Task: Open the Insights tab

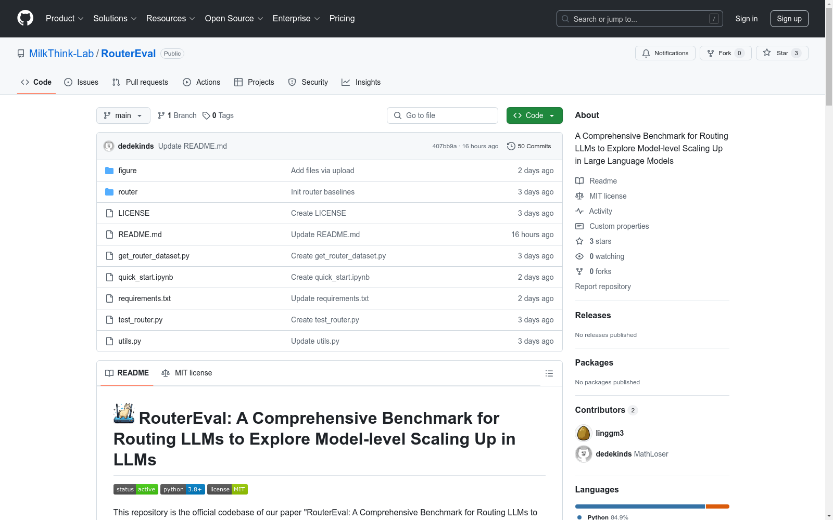Action: pyautogui.click(x=361, y=82)
